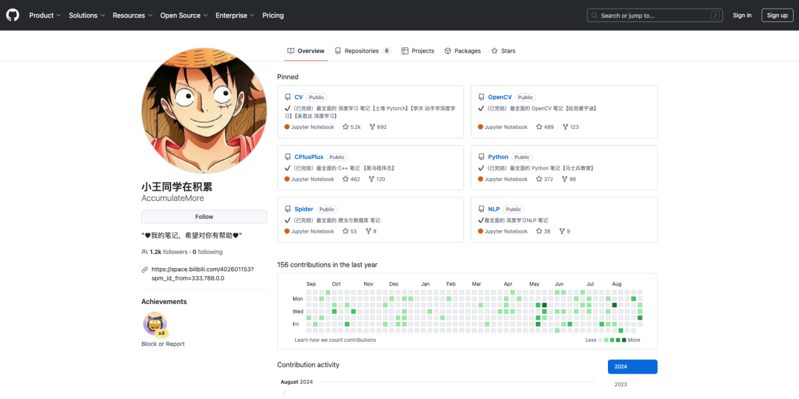Click the fork count on Spider repository
Viewport: 799px width, 399px height.
370,231
